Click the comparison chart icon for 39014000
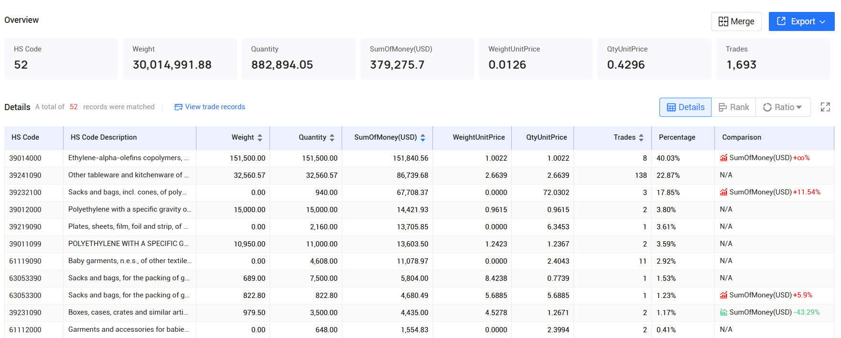This screenshot has height=338, width=841. (723, 158)
